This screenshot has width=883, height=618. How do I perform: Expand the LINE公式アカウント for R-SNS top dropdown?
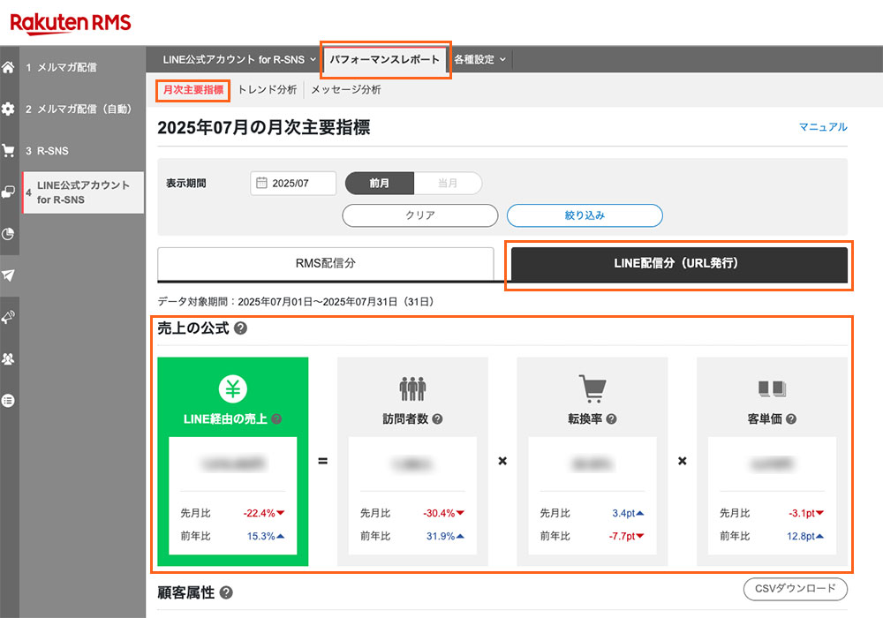(239, 59)
